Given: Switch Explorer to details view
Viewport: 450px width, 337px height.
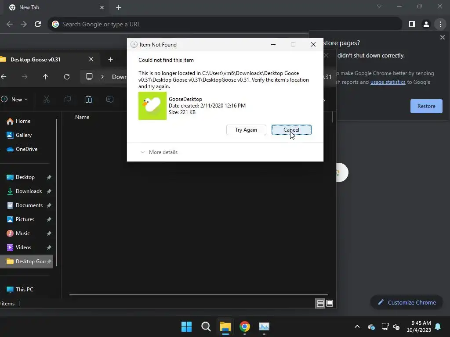Looking at the screenshot, I should tap(320, 303).
